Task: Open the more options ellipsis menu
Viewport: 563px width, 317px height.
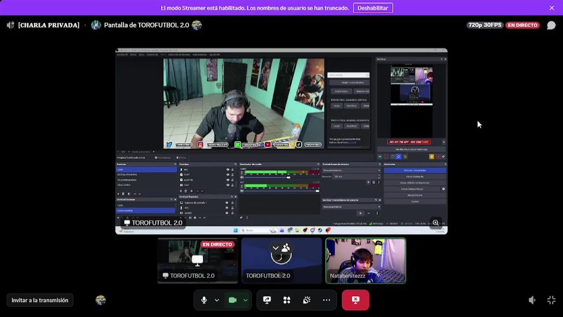Action: (x=326, y=300)
